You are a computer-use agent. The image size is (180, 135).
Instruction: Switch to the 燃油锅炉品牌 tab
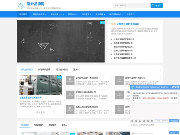point(44,69)
